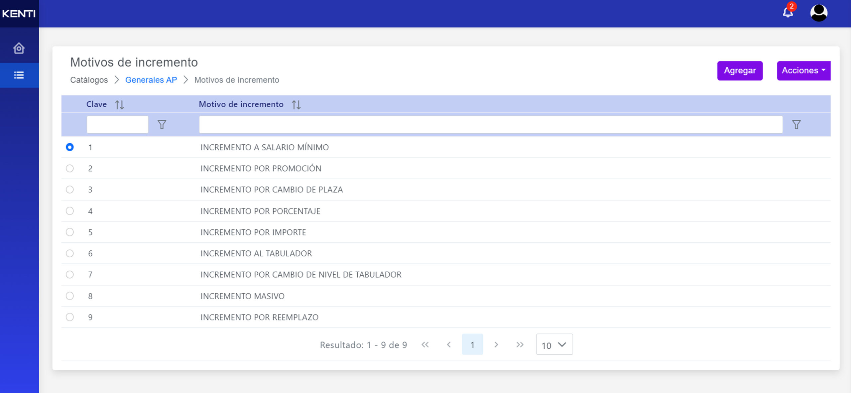
Task: Open the notifications bell icon
Action: [x=788, y=13]
